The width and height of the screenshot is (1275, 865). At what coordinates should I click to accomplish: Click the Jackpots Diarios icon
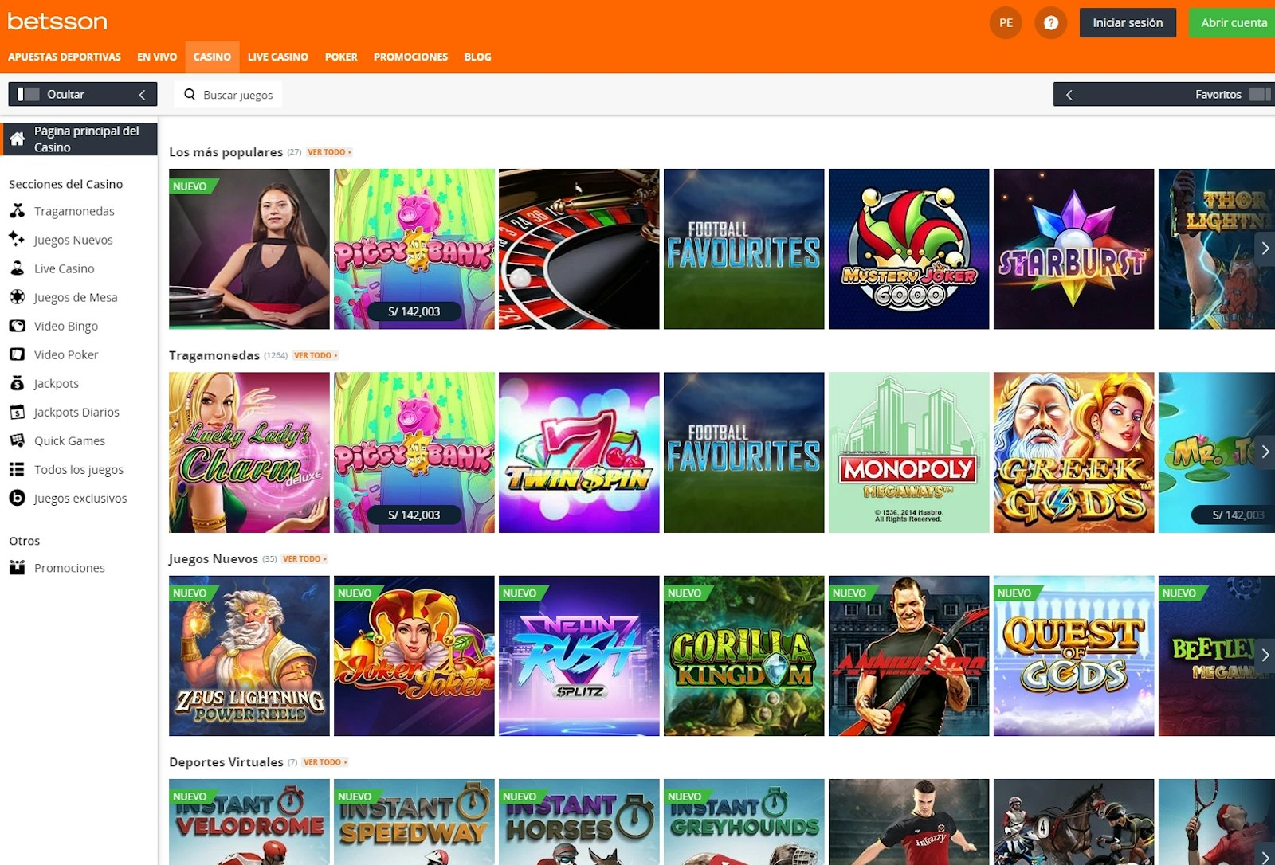18,412
